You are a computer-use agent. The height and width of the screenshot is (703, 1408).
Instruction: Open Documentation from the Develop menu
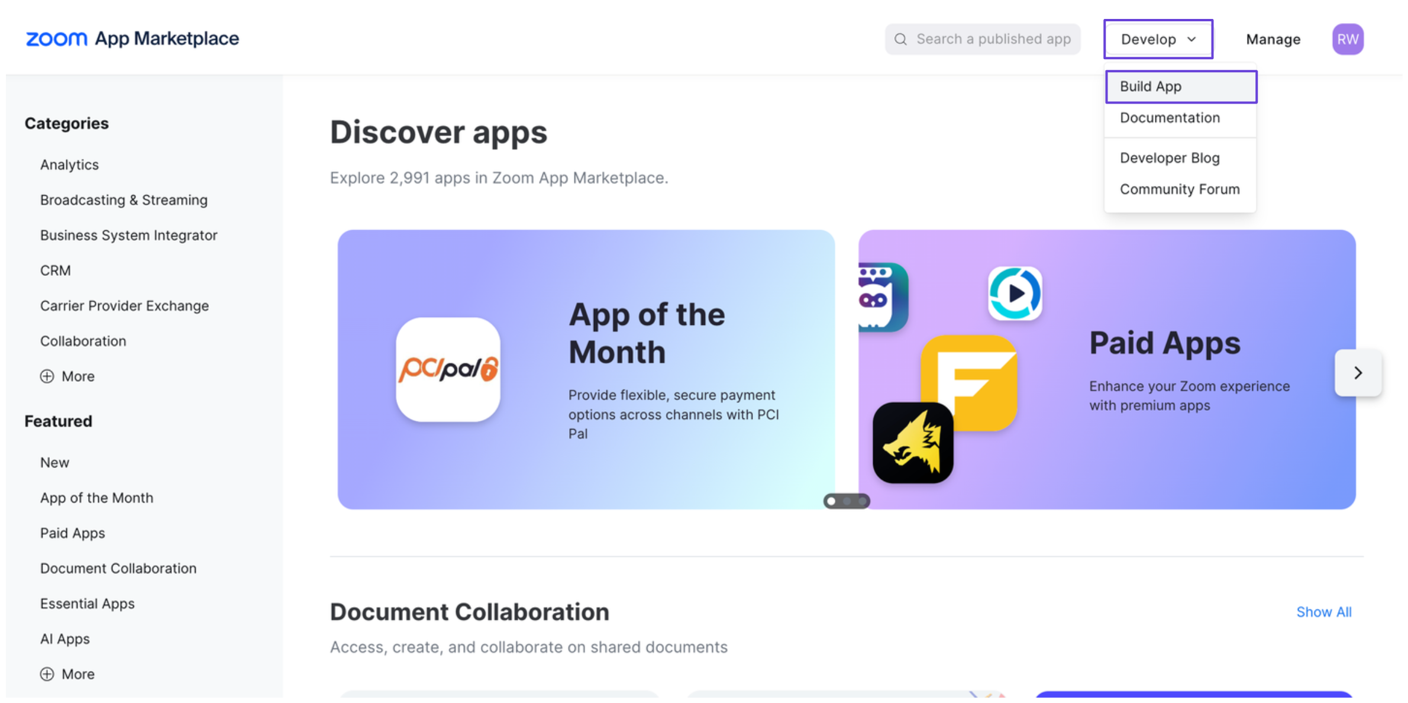point(1170,118)
